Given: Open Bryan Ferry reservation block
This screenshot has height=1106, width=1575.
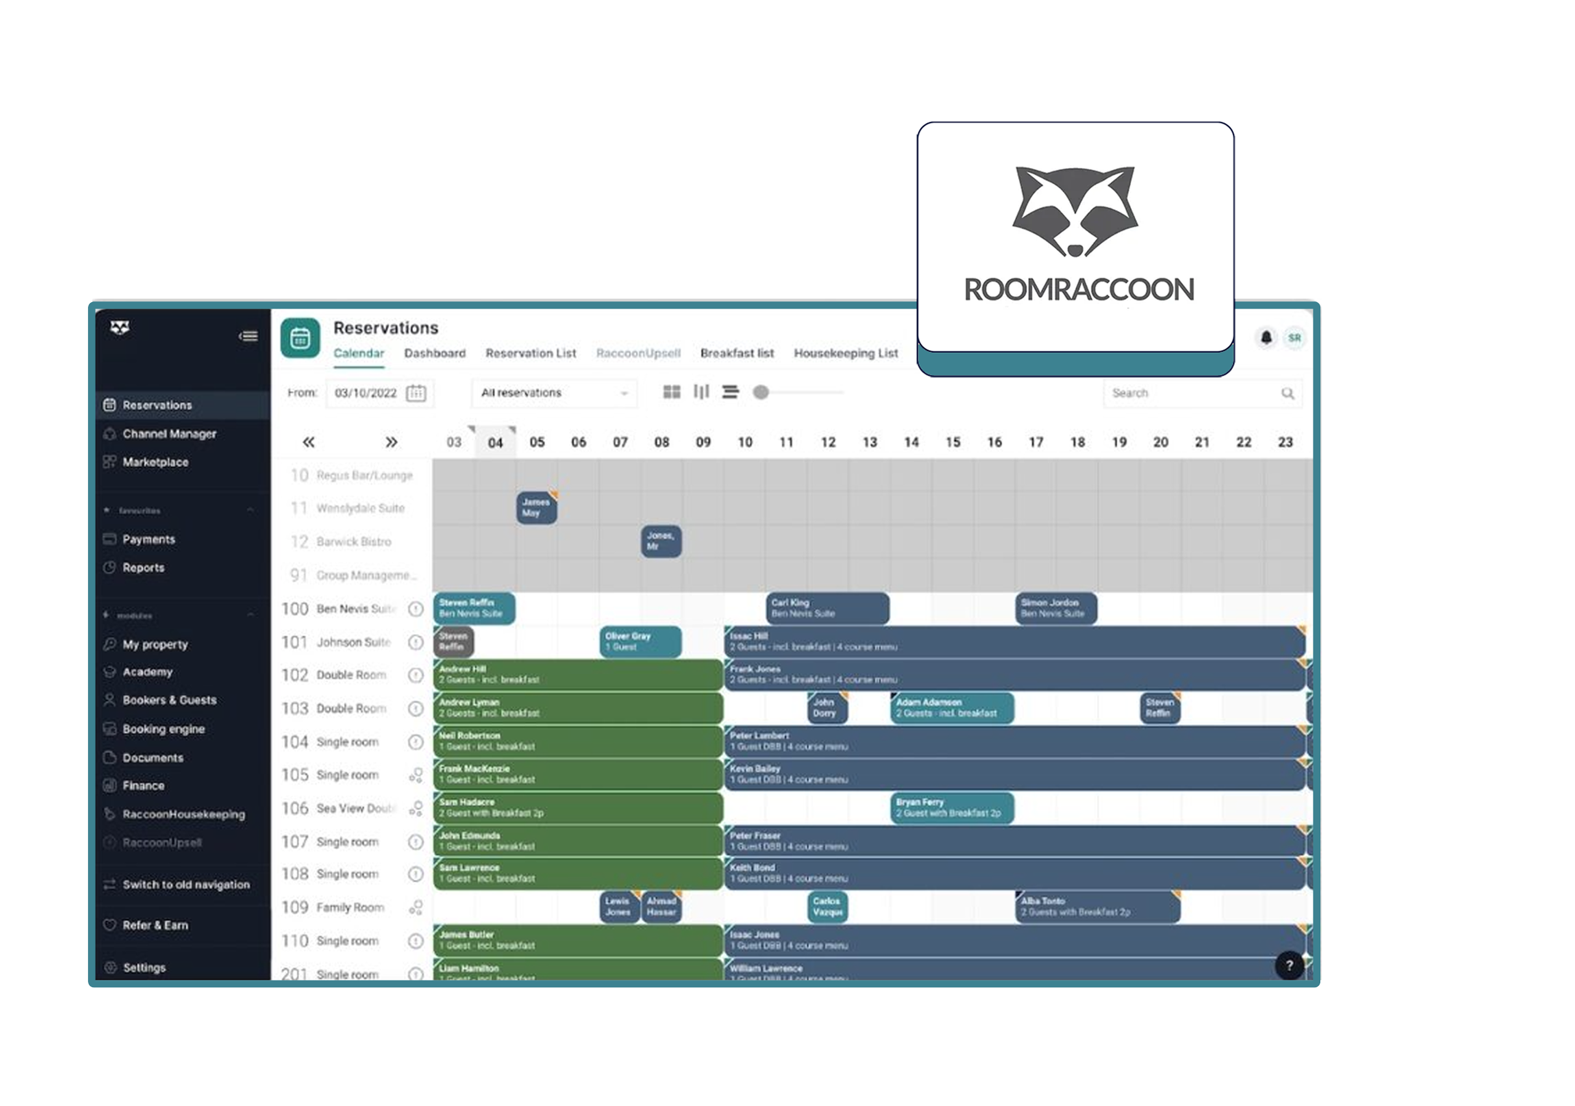Looking at the screenshot, I should pyautogui.click(x=952, y=808).
